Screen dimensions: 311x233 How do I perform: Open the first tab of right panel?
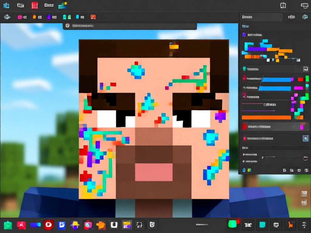[x=261, y=17]
